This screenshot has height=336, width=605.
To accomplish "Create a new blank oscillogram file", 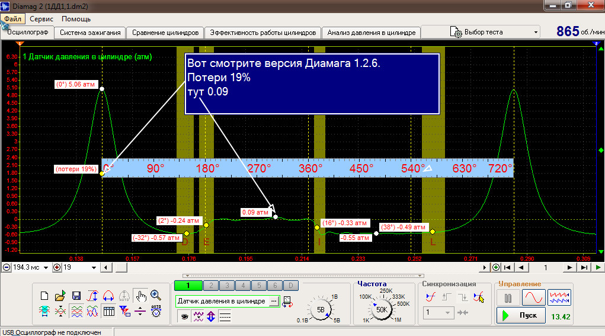I will click(44, 296).
